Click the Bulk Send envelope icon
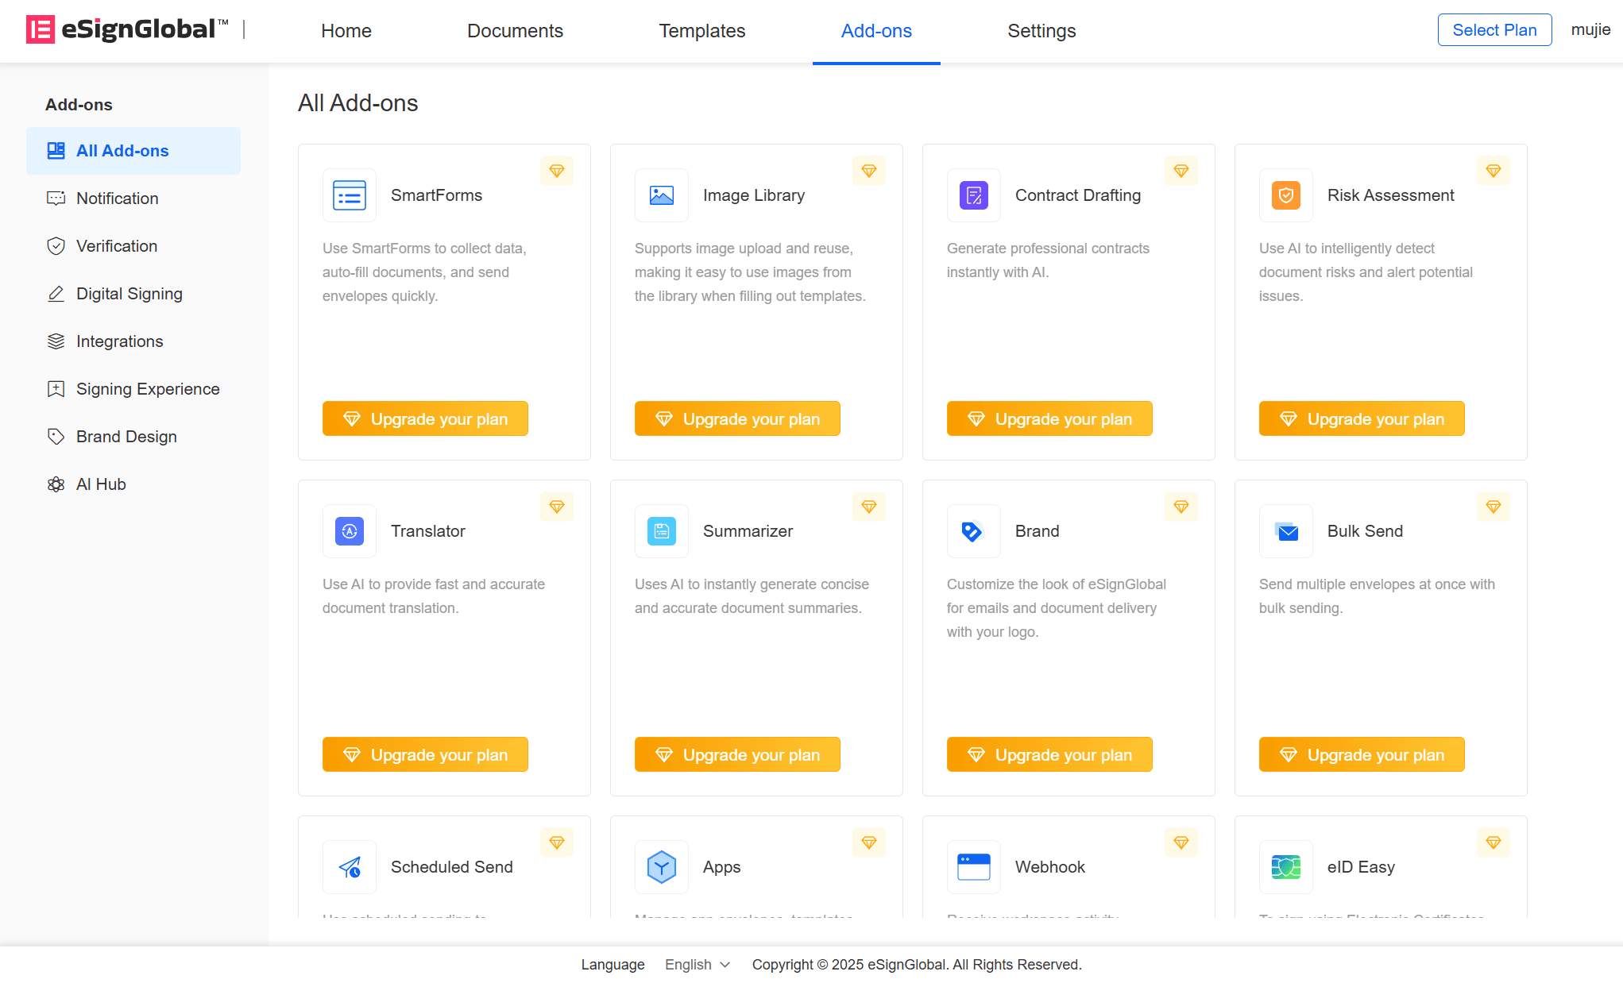Screen dimensions: 1623x983 tap(1286, 531)
